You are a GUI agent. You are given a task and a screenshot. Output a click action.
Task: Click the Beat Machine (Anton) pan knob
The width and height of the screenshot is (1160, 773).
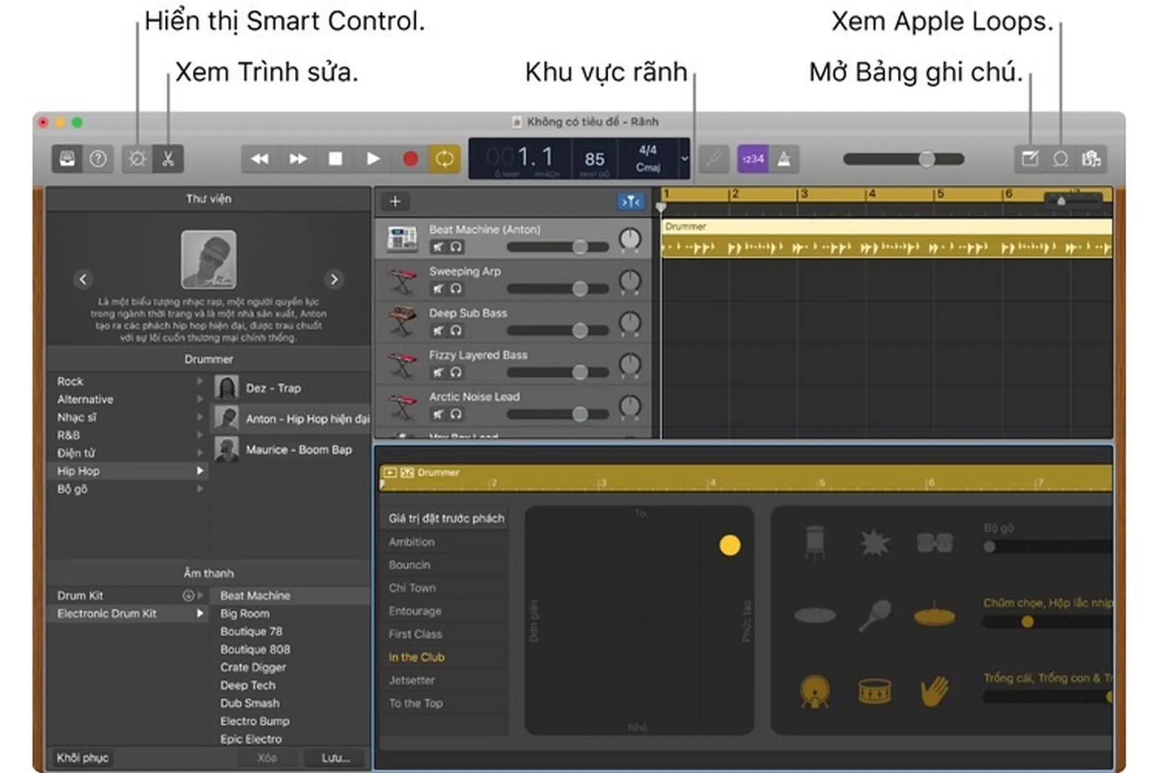click(630, 239)
